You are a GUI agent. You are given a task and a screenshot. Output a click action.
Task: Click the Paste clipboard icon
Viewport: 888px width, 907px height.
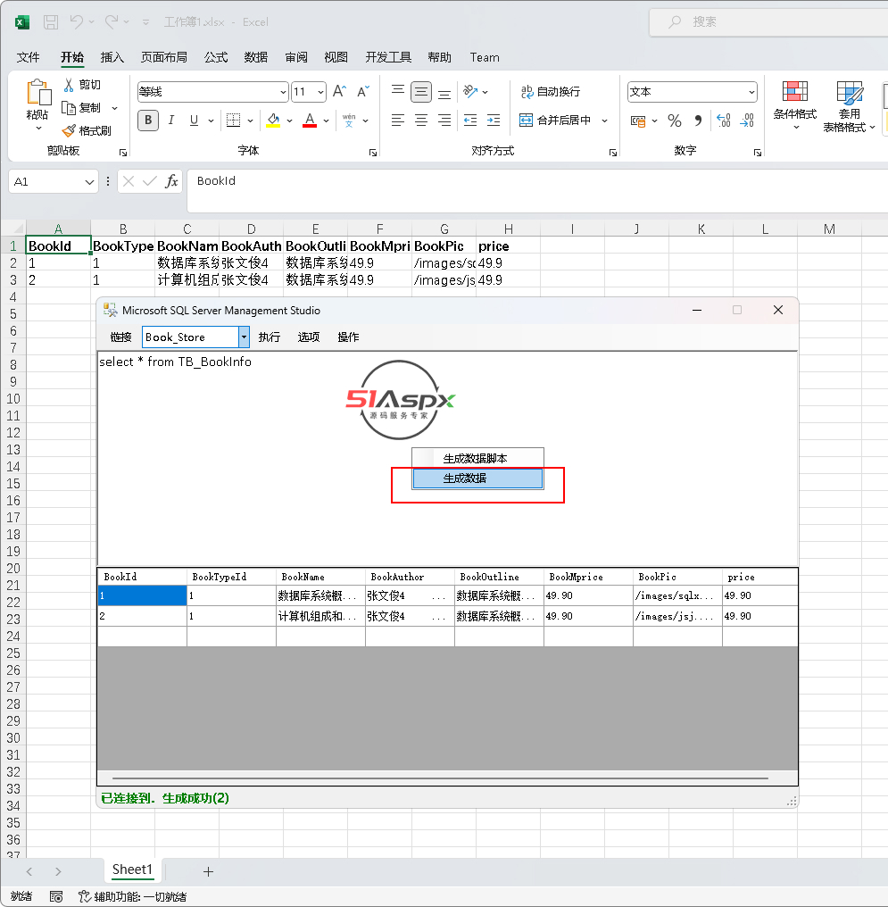(38, 93)
